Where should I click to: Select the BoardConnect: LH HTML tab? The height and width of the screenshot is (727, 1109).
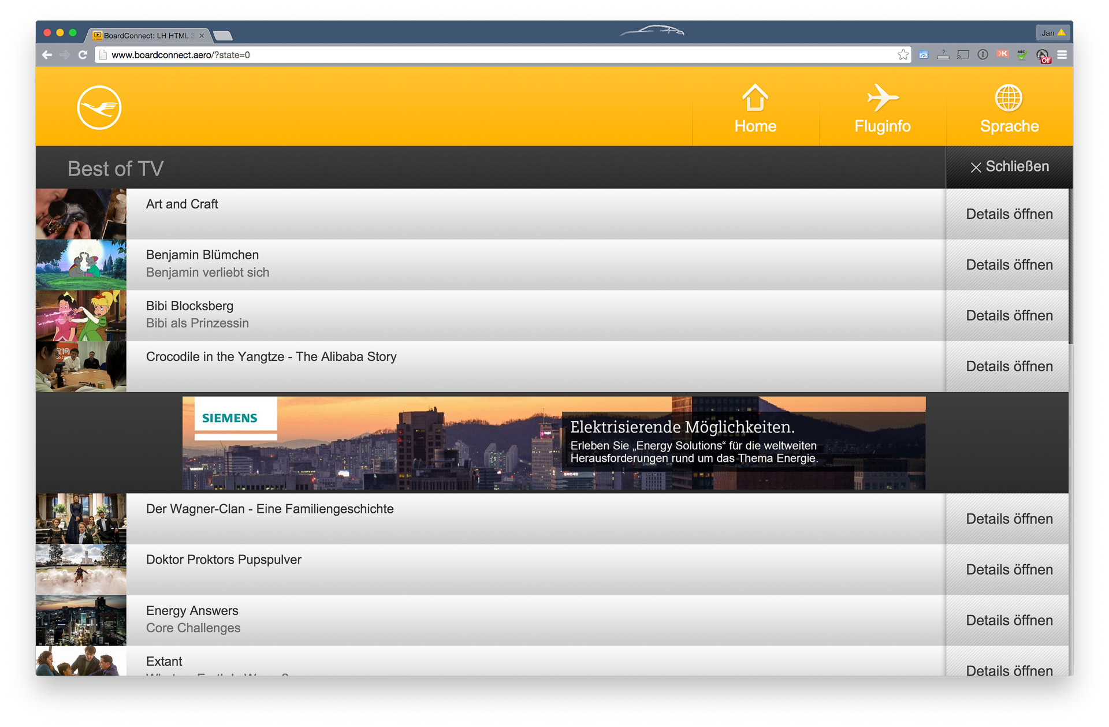147,36
